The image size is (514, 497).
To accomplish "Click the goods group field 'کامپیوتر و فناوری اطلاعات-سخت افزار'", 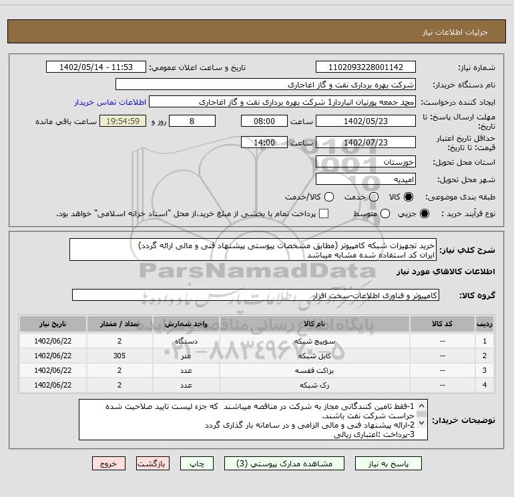I will (x=256, y=295).
